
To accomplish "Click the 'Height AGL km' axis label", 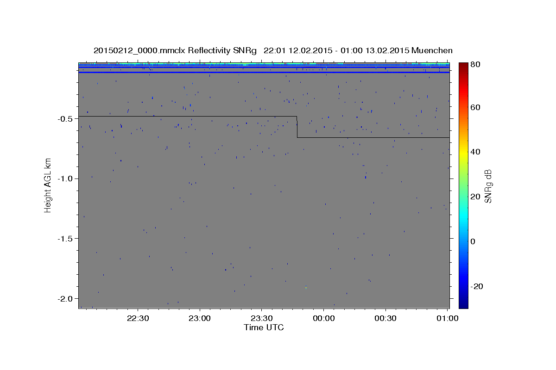I will pyautogui.click(x=47, y=185).
